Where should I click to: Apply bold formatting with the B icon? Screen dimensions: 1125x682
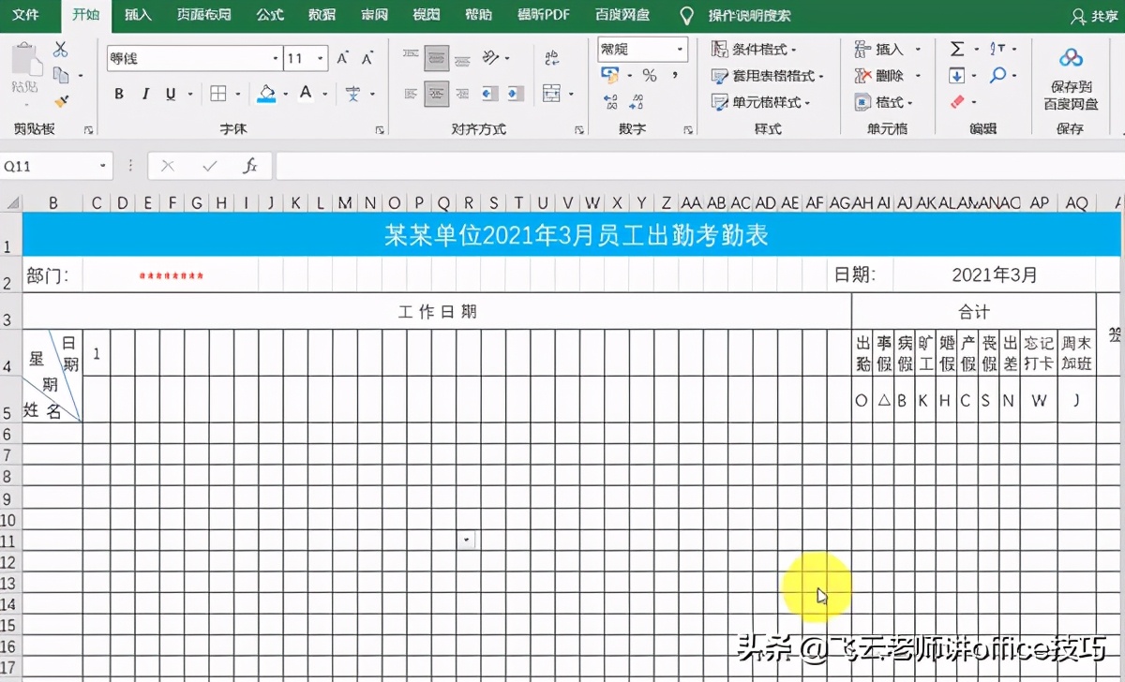click(x=118, y=94)
